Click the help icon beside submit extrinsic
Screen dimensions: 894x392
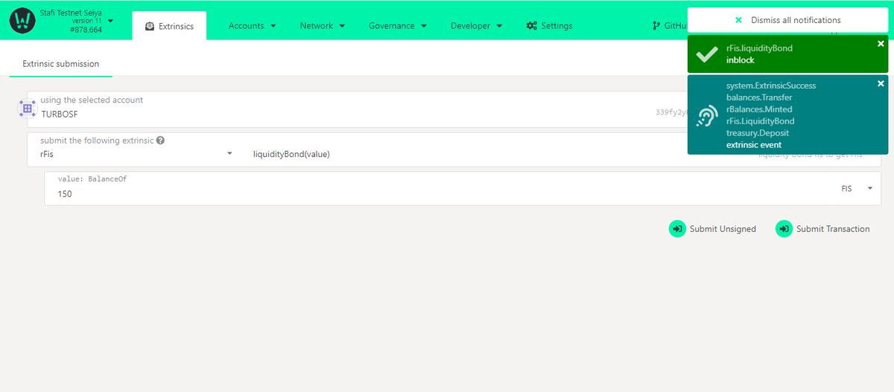[161, 140]
